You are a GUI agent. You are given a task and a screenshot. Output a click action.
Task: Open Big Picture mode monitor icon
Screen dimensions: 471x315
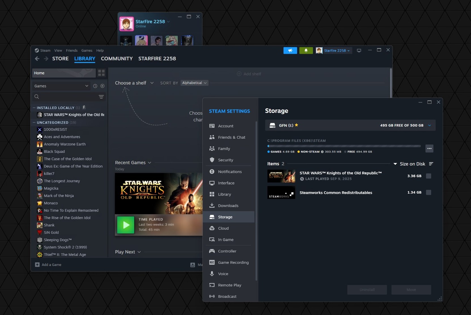pos(359,50)
